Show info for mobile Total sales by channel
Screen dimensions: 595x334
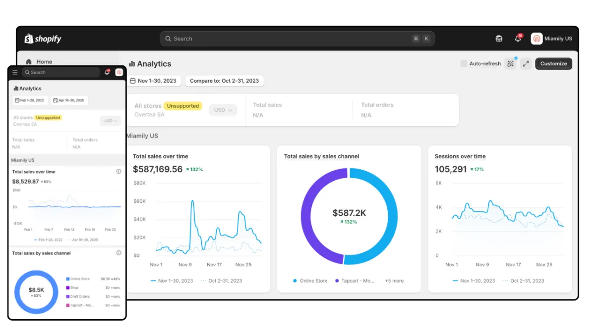coord(119,253)
